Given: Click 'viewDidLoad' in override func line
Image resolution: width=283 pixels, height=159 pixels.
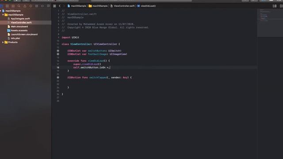Looking at the screenshot, I should click(96, 61).
